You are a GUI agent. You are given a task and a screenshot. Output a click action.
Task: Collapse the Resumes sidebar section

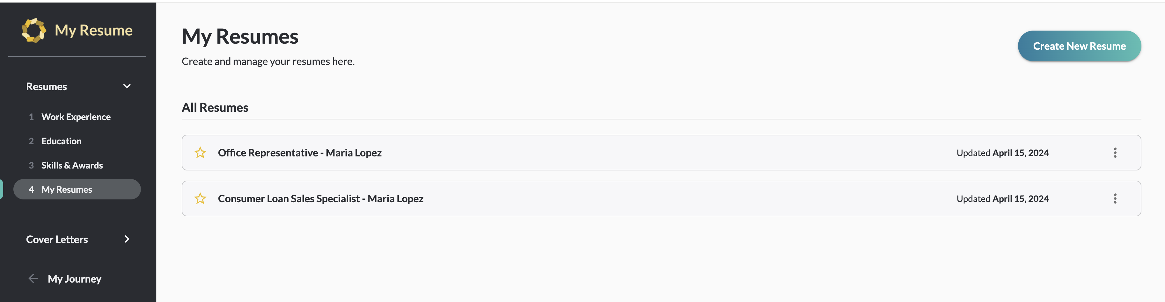[x=127, y=86]
